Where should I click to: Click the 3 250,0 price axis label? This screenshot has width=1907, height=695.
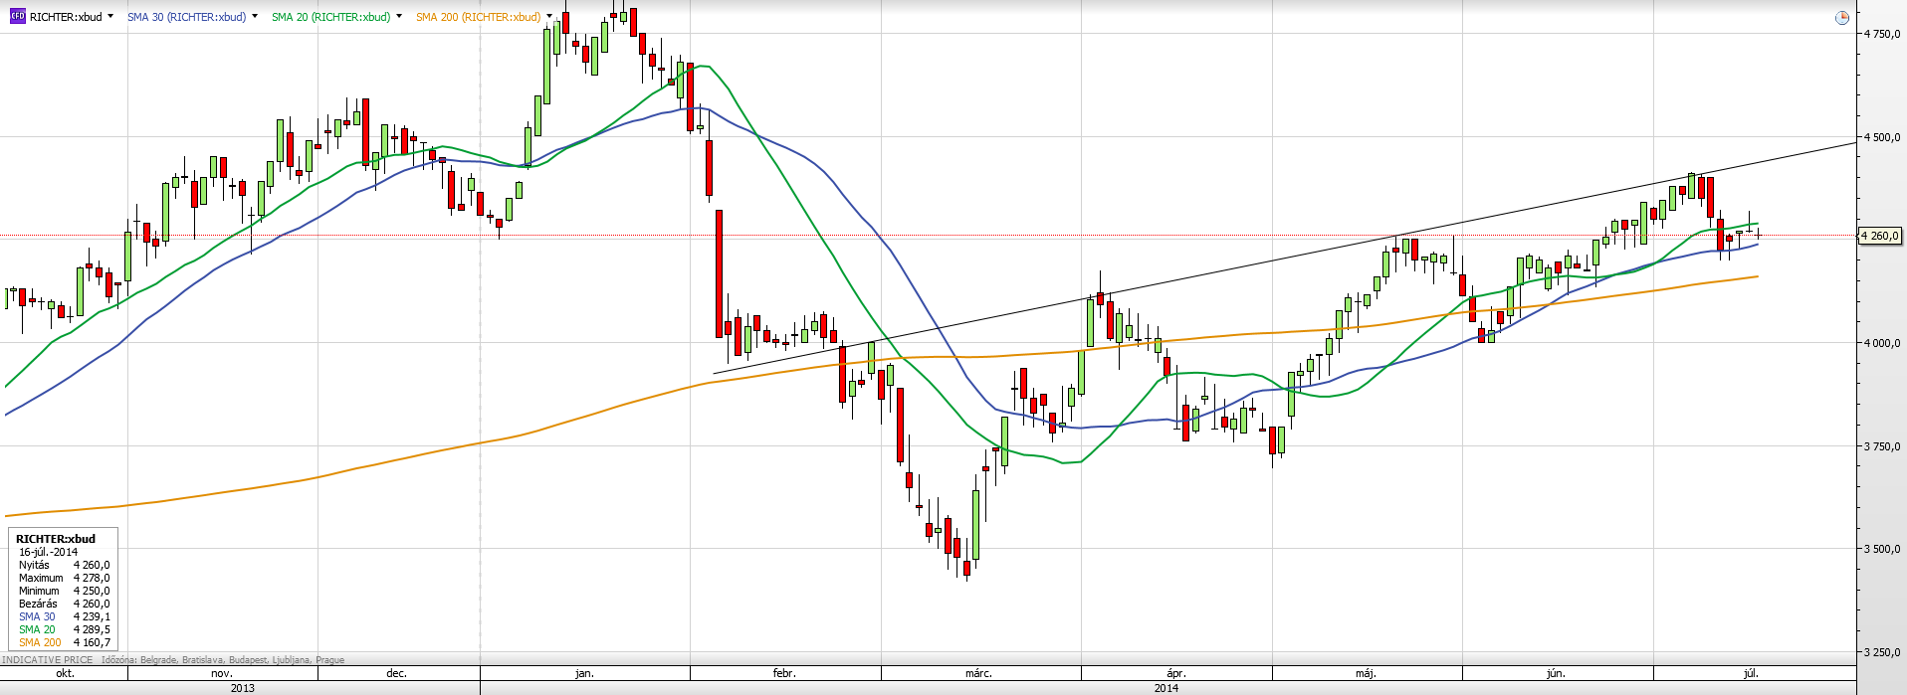coord(1881,652)
